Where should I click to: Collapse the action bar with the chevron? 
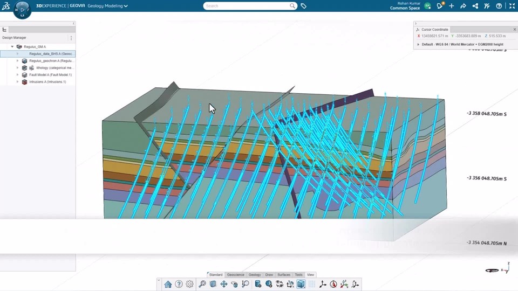click(x=159, y=280)
